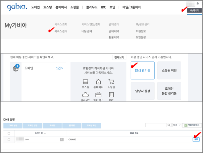The image size is (203, 153).
Task: Click the DNS search magnifier icon
Action: (x=169, y=125)
